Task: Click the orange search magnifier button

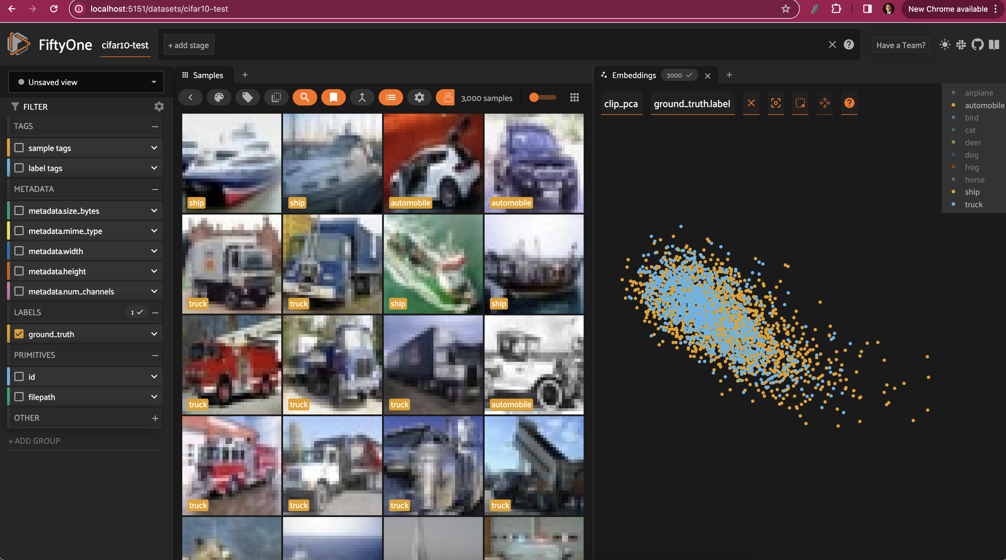Action: (305, 97)
